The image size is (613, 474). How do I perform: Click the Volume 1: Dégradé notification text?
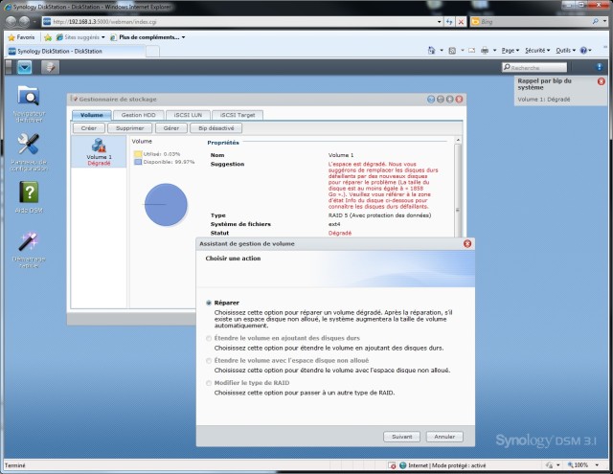[543, 100]
